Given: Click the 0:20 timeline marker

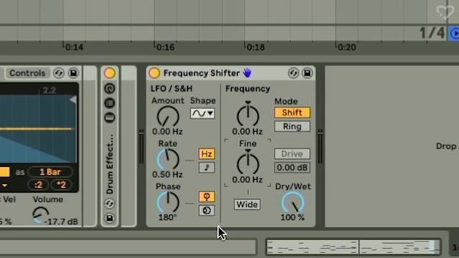Looking at the screenshot, I should tap(346, 47).
